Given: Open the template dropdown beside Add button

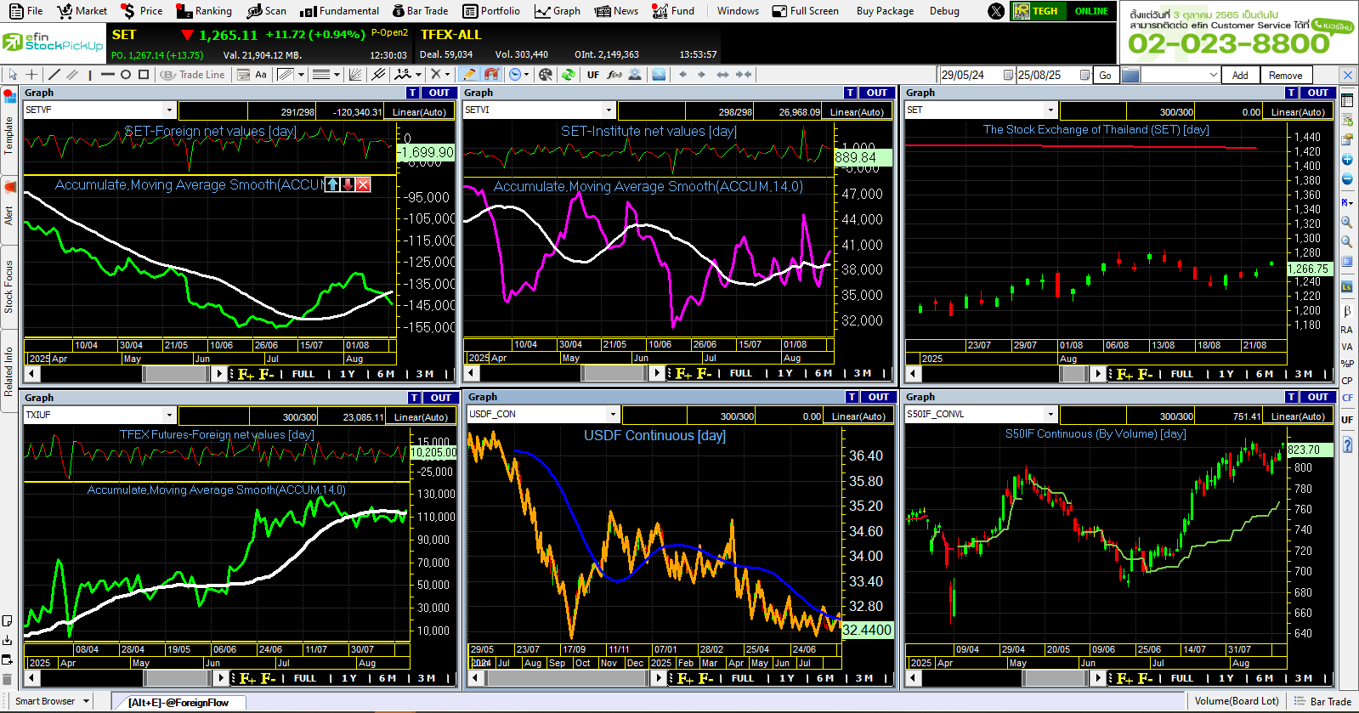Looking at the screenshot, I should coord(1213,75).
